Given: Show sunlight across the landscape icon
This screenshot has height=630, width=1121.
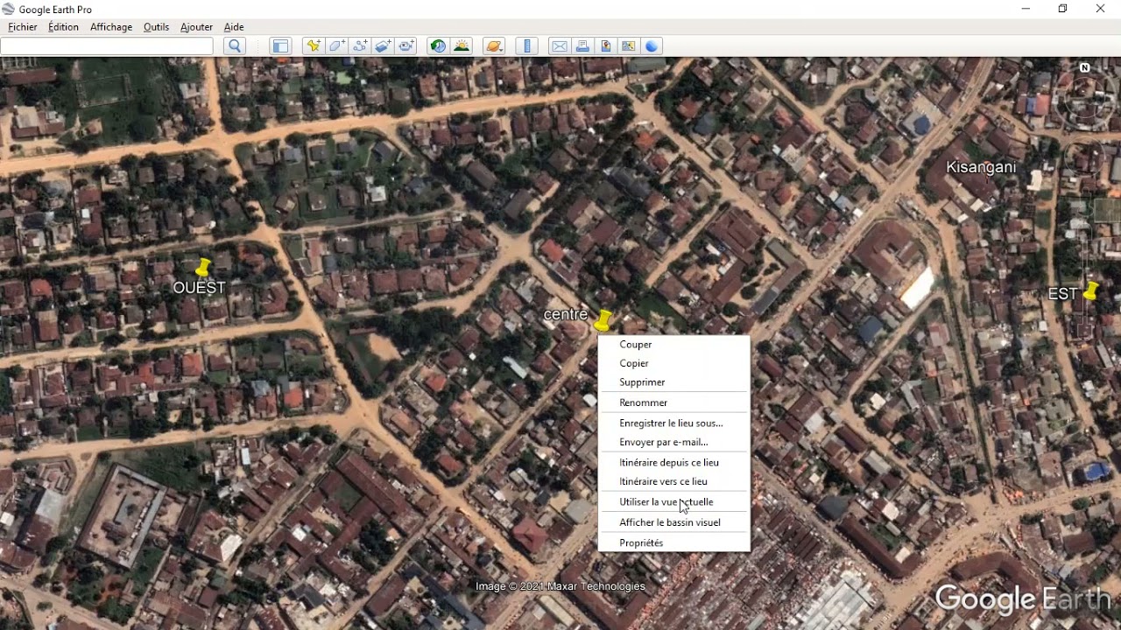Looking at the screenshot, I should click(462, 46).
